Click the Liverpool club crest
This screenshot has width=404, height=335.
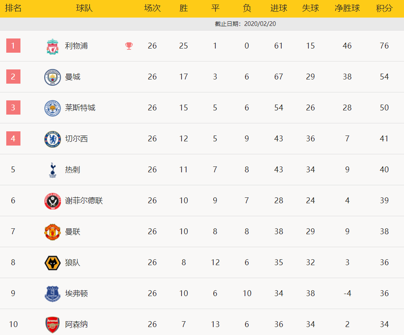pos(53,46)
